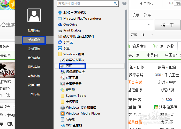Open the 求是网 link
The width and height of the screenshot is (181, 129).
(152, 55)
